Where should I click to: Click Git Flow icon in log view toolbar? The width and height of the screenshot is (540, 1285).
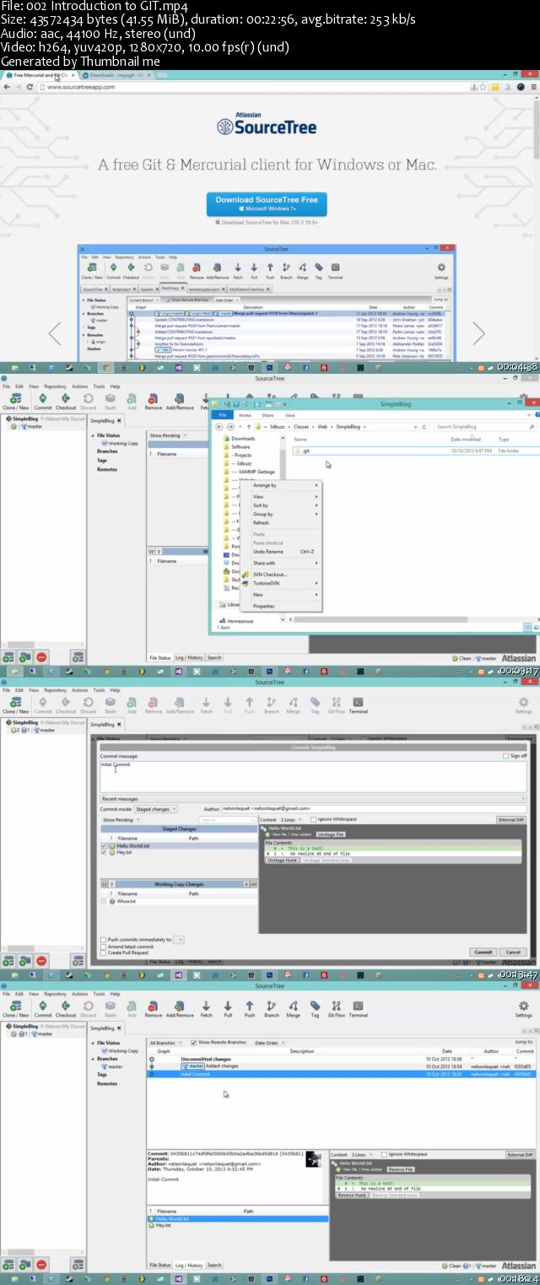point(335,1008)
